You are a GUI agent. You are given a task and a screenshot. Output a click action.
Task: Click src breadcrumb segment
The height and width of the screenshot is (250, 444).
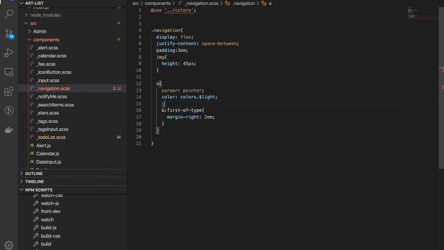pos(136,3)
